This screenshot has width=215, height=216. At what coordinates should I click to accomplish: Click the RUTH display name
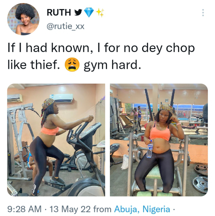(59, 12)
